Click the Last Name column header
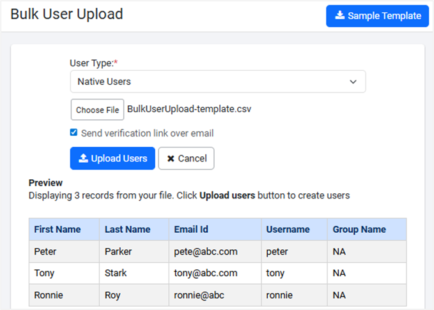 pyautogui.click(x=134, y=230)
